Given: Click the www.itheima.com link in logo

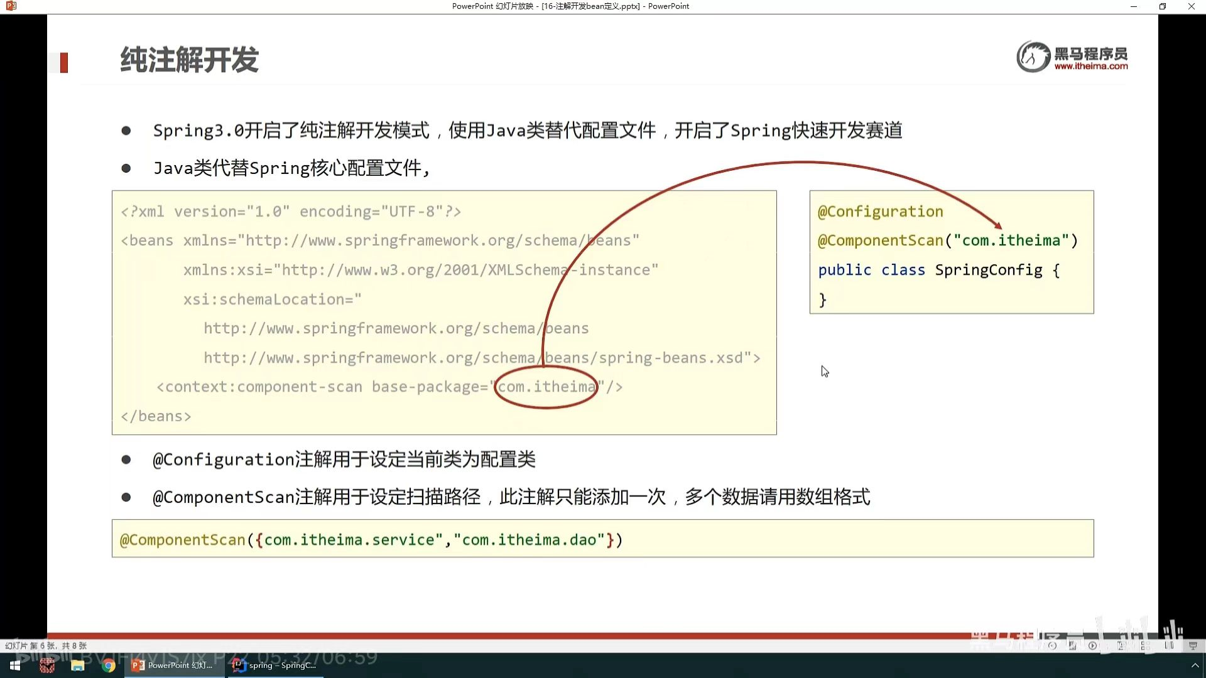Looking at the screenshot, I should 1090,66.
